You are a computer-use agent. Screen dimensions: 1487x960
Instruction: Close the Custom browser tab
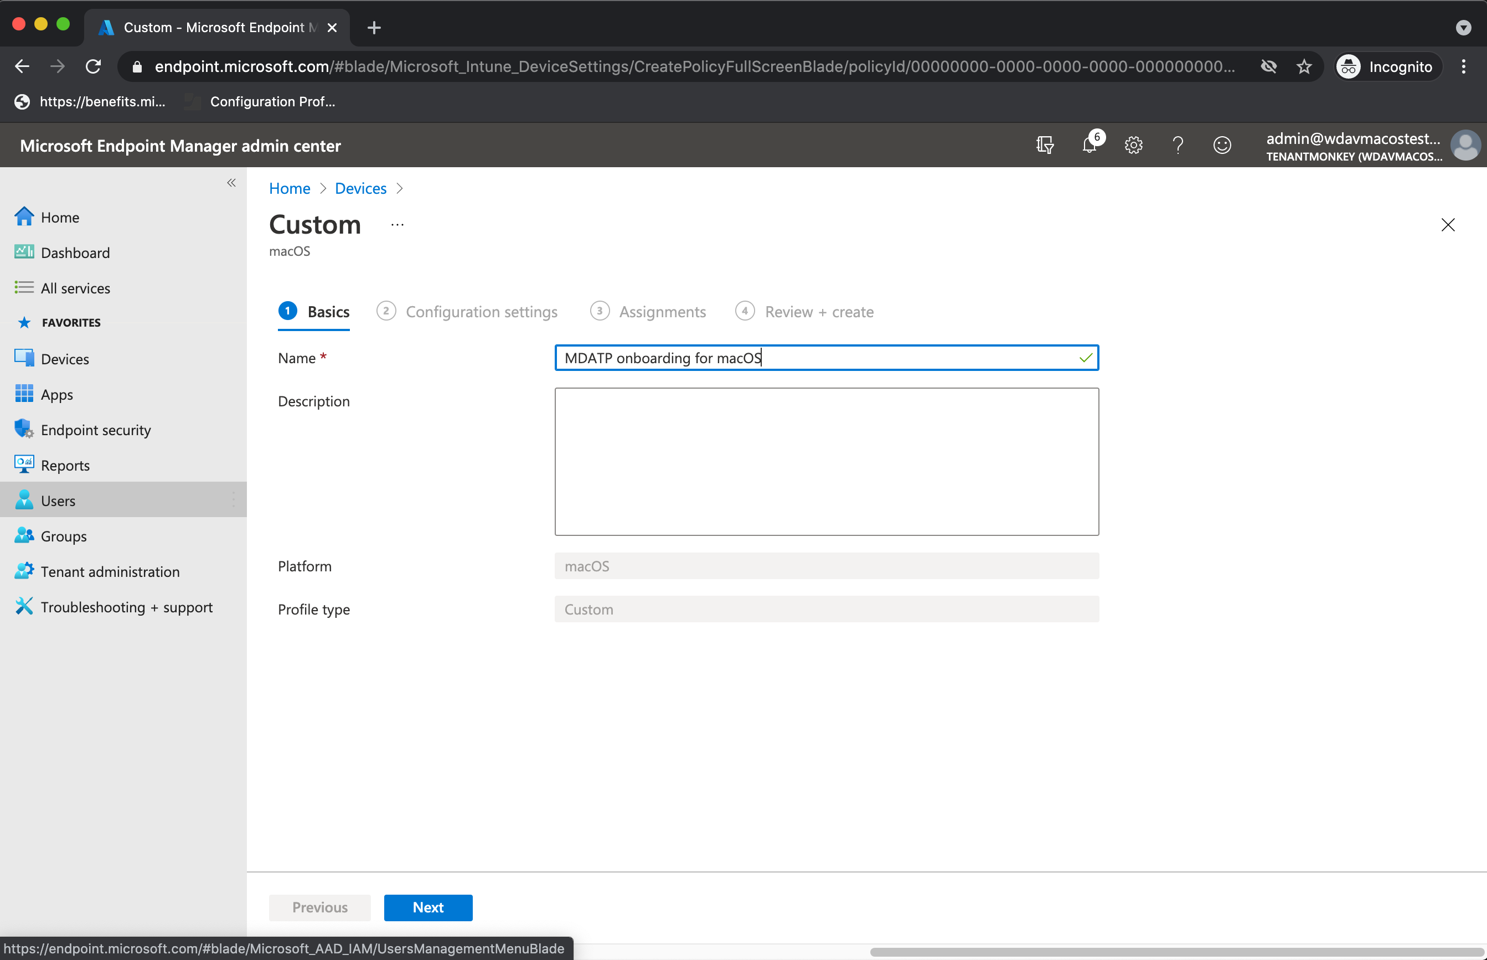click(332, 28)
